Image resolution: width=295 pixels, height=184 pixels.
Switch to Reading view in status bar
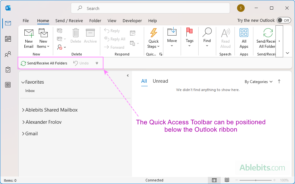(227, 180)
